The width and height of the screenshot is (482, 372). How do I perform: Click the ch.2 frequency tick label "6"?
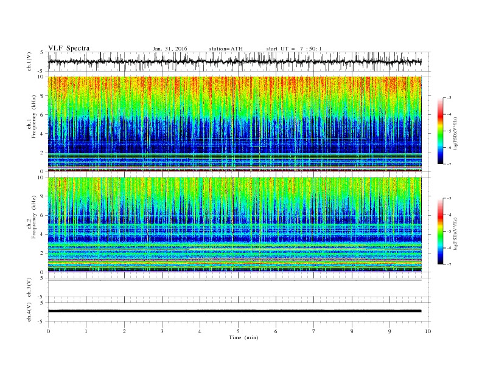click(x=43, y=215)
